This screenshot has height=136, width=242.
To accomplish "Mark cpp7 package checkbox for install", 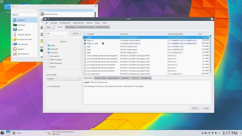I will pos(85,53).
